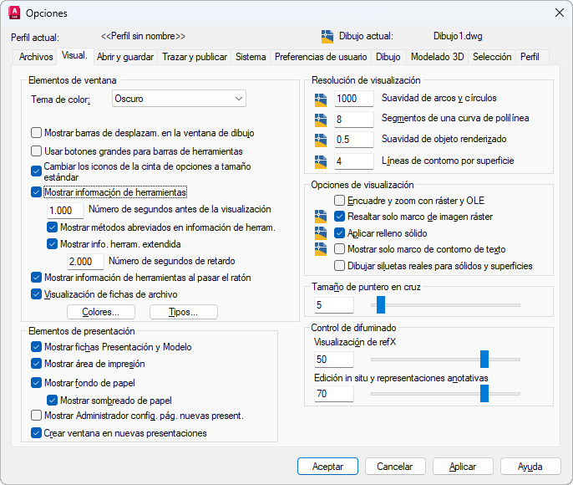Click the drawing icon beside Mostrar solo marco de contorno
The width and height of the screenshot is (573, 485).
click(321, 249)
